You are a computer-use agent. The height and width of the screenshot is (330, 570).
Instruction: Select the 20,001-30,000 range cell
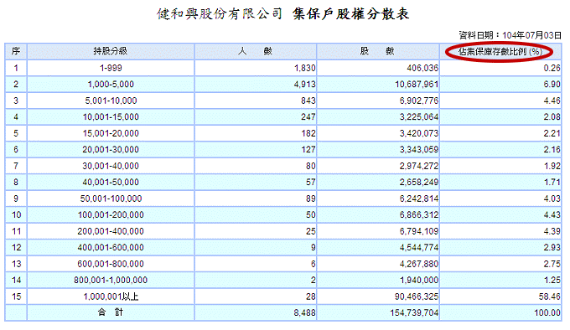coord(111,150)
